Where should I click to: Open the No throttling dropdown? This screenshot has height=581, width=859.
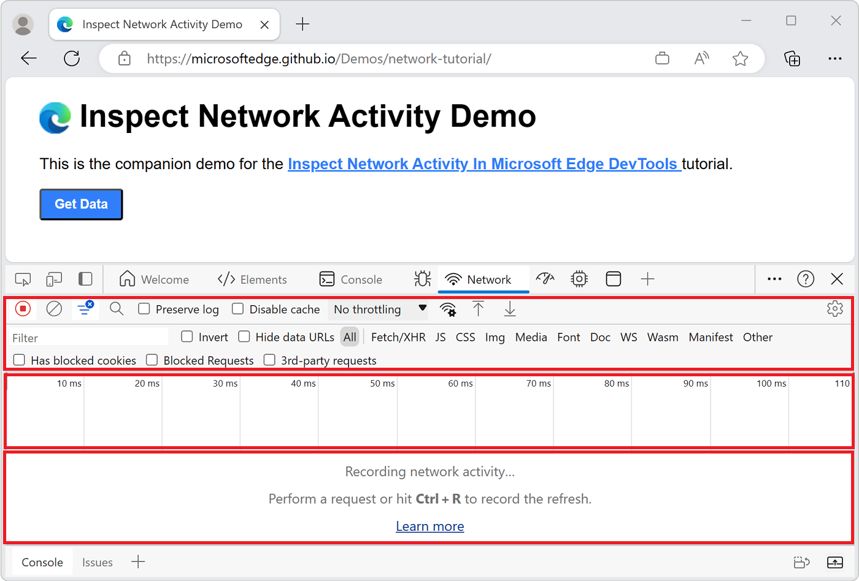tap(377, 309)
